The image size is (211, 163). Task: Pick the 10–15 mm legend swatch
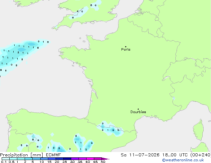point(44,159)
